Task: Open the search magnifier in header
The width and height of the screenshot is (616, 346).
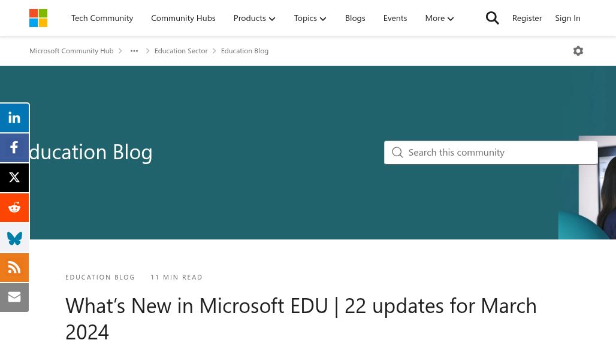Action: pos(492,18)
